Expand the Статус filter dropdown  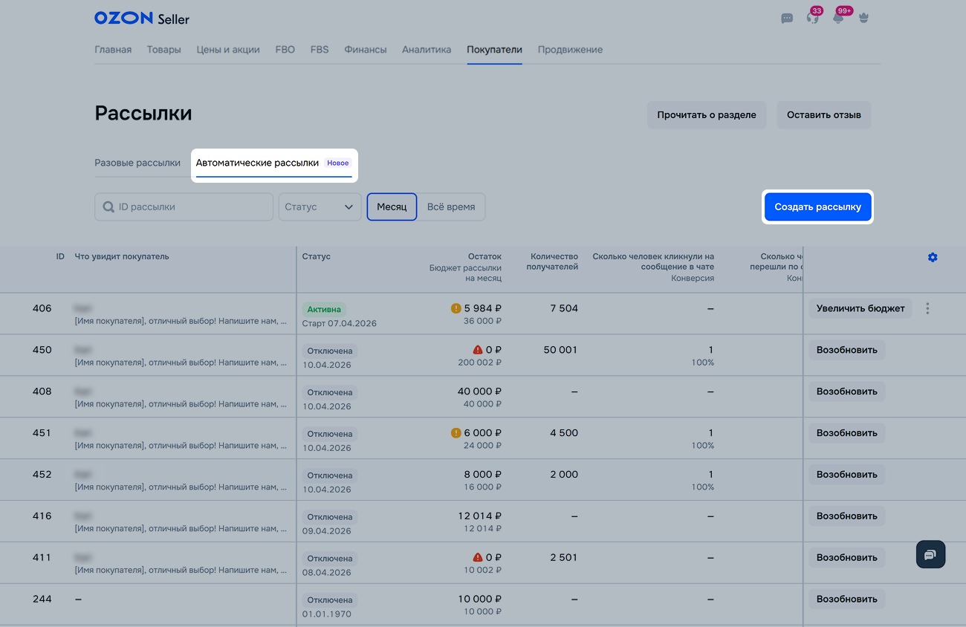coord(320,207)
